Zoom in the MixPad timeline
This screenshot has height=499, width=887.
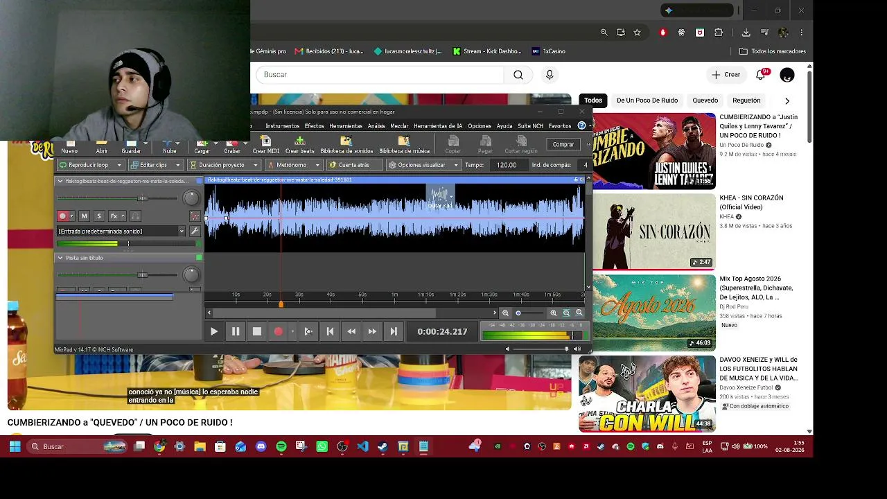point(553,313)
